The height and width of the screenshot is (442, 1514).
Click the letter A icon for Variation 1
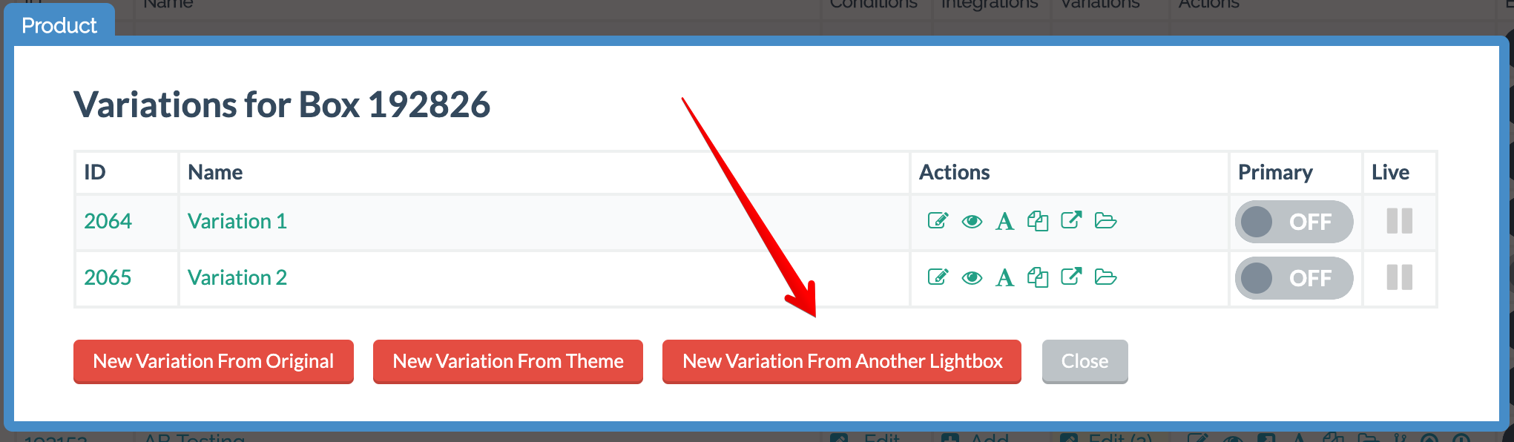click(x=1005, y=222)
